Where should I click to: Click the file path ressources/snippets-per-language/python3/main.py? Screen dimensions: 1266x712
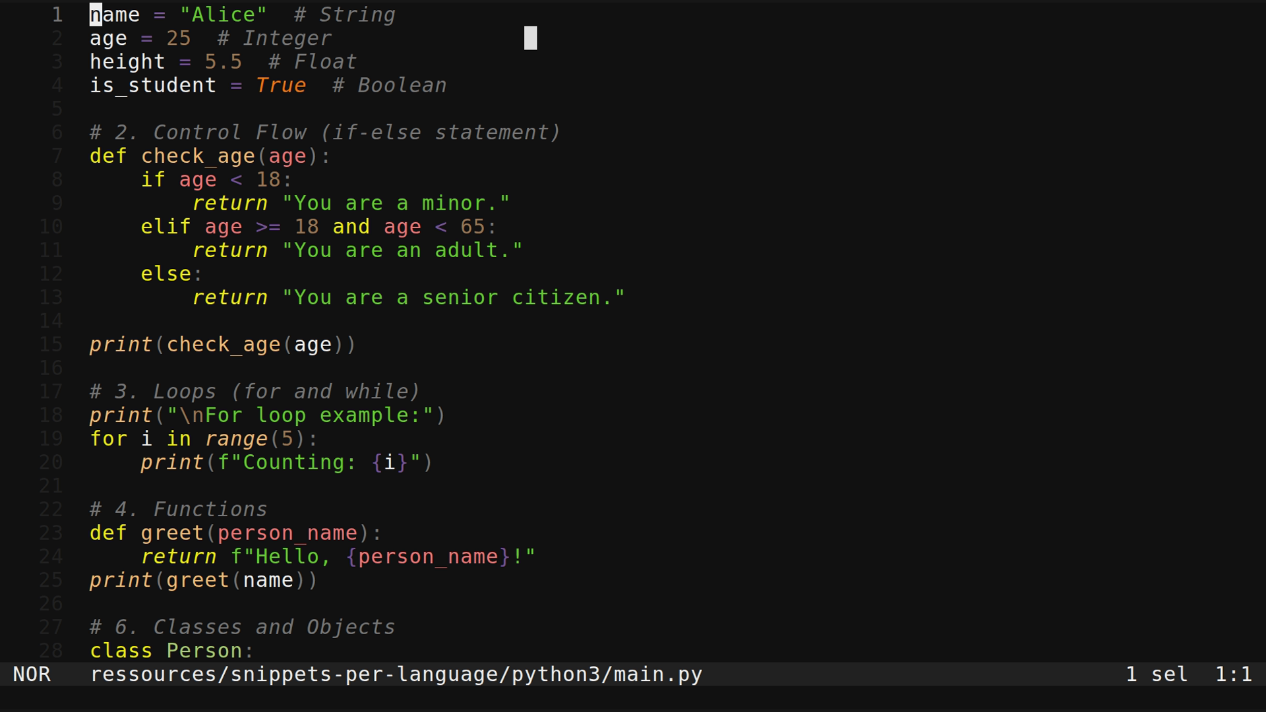396,674
